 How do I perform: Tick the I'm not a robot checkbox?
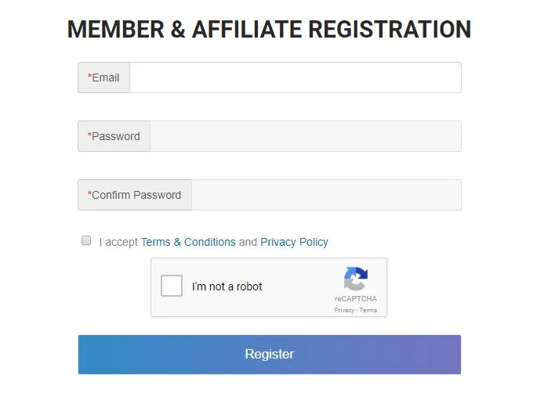click(x=172, y=286)
